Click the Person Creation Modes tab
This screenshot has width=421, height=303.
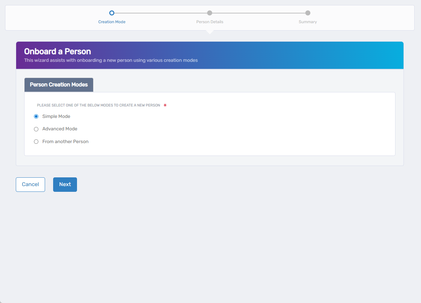59,85
